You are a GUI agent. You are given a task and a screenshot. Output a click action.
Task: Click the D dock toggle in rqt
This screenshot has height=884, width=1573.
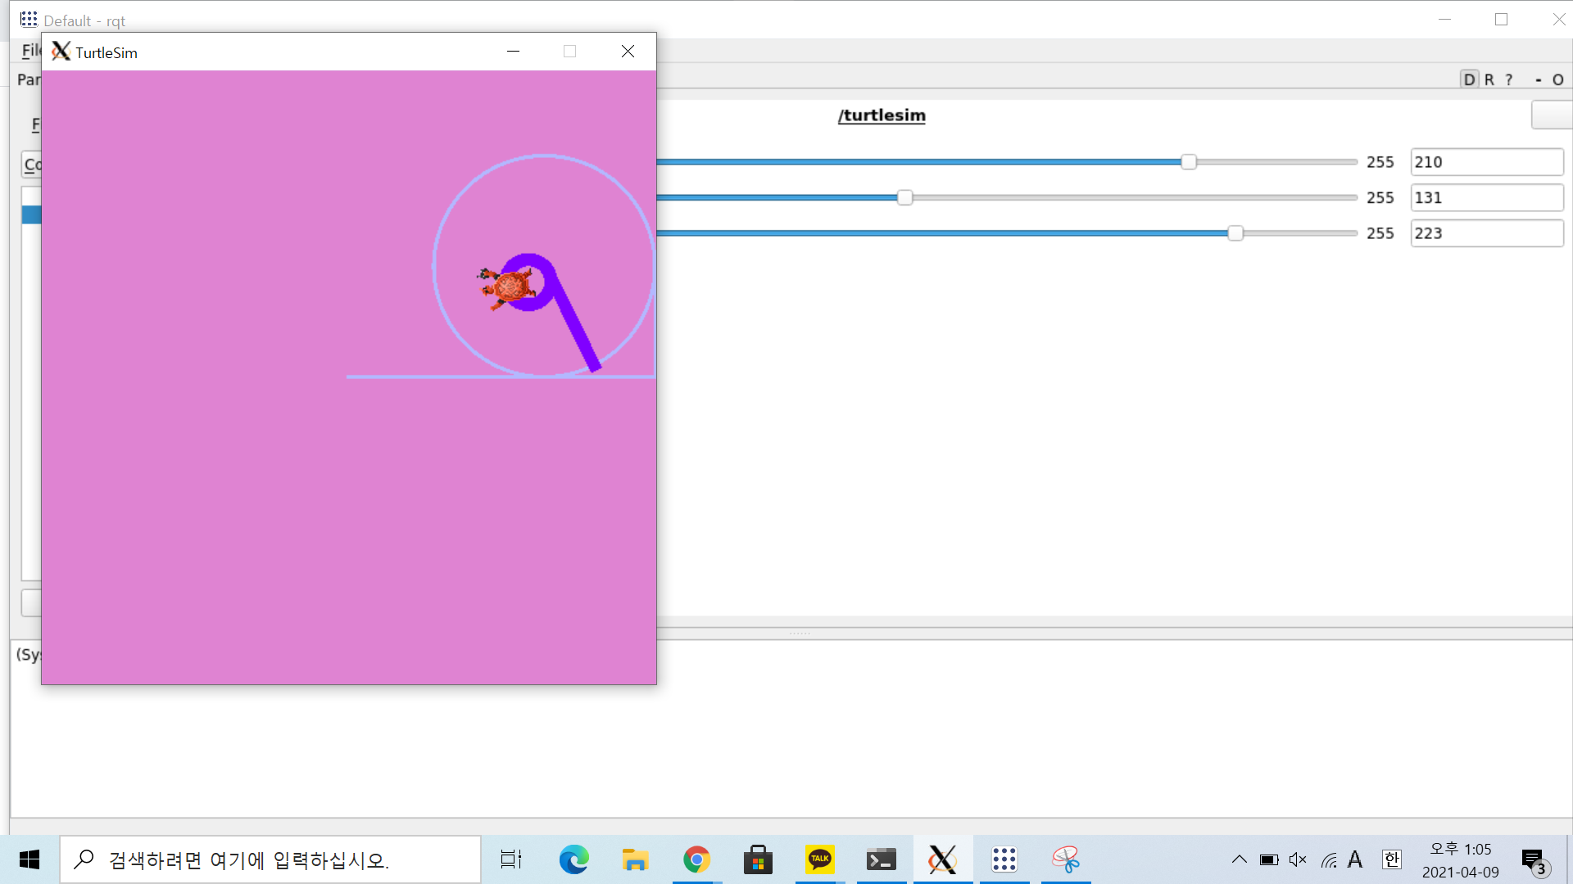(x=1469, y=79)
